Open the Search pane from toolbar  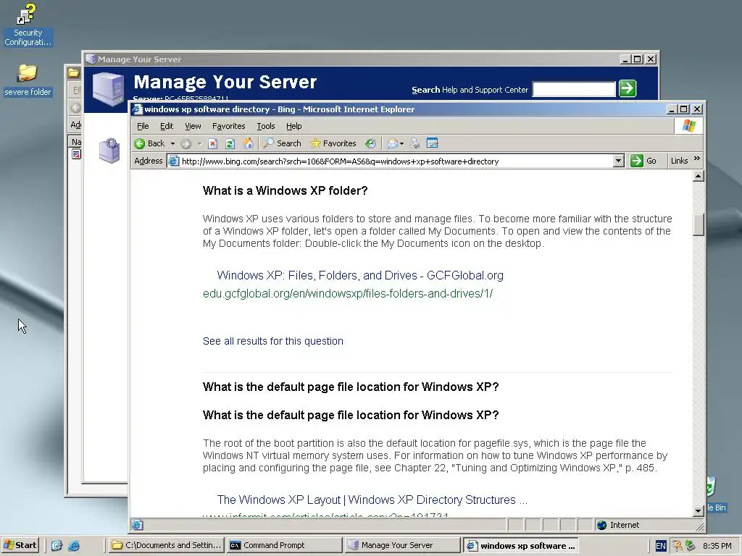coord(282,143)
